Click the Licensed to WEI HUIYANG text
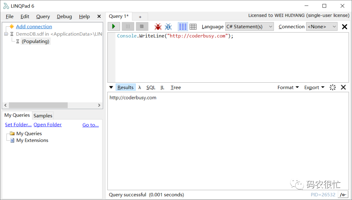 [x=299, y=15]
